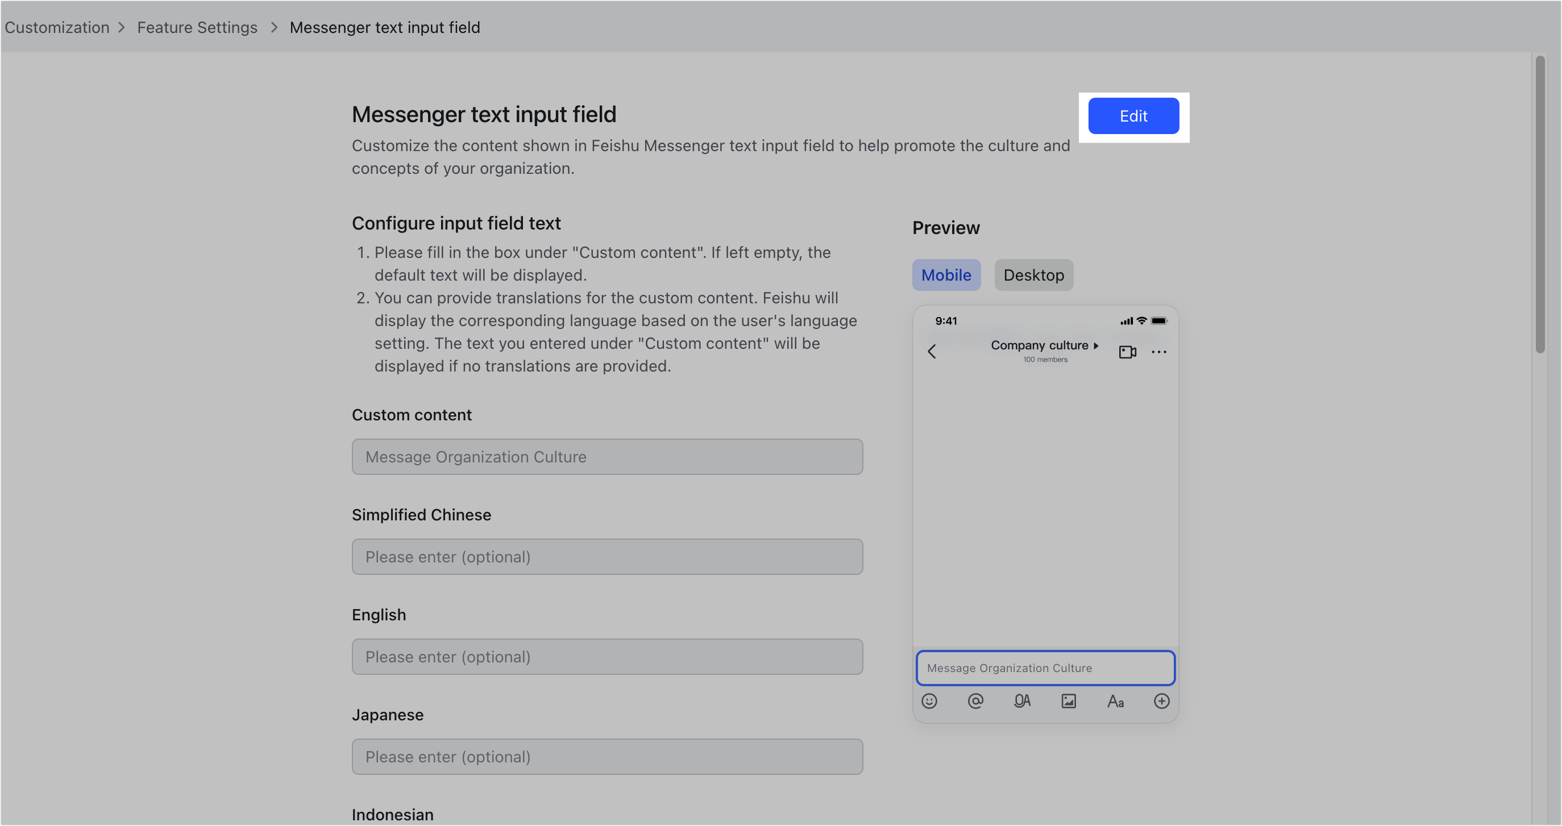Viewport: 1562px width, 826px height.
Task: Click the Messenger text input field breadcrumb
Action: pyautogui.click(x=385, y=27)
